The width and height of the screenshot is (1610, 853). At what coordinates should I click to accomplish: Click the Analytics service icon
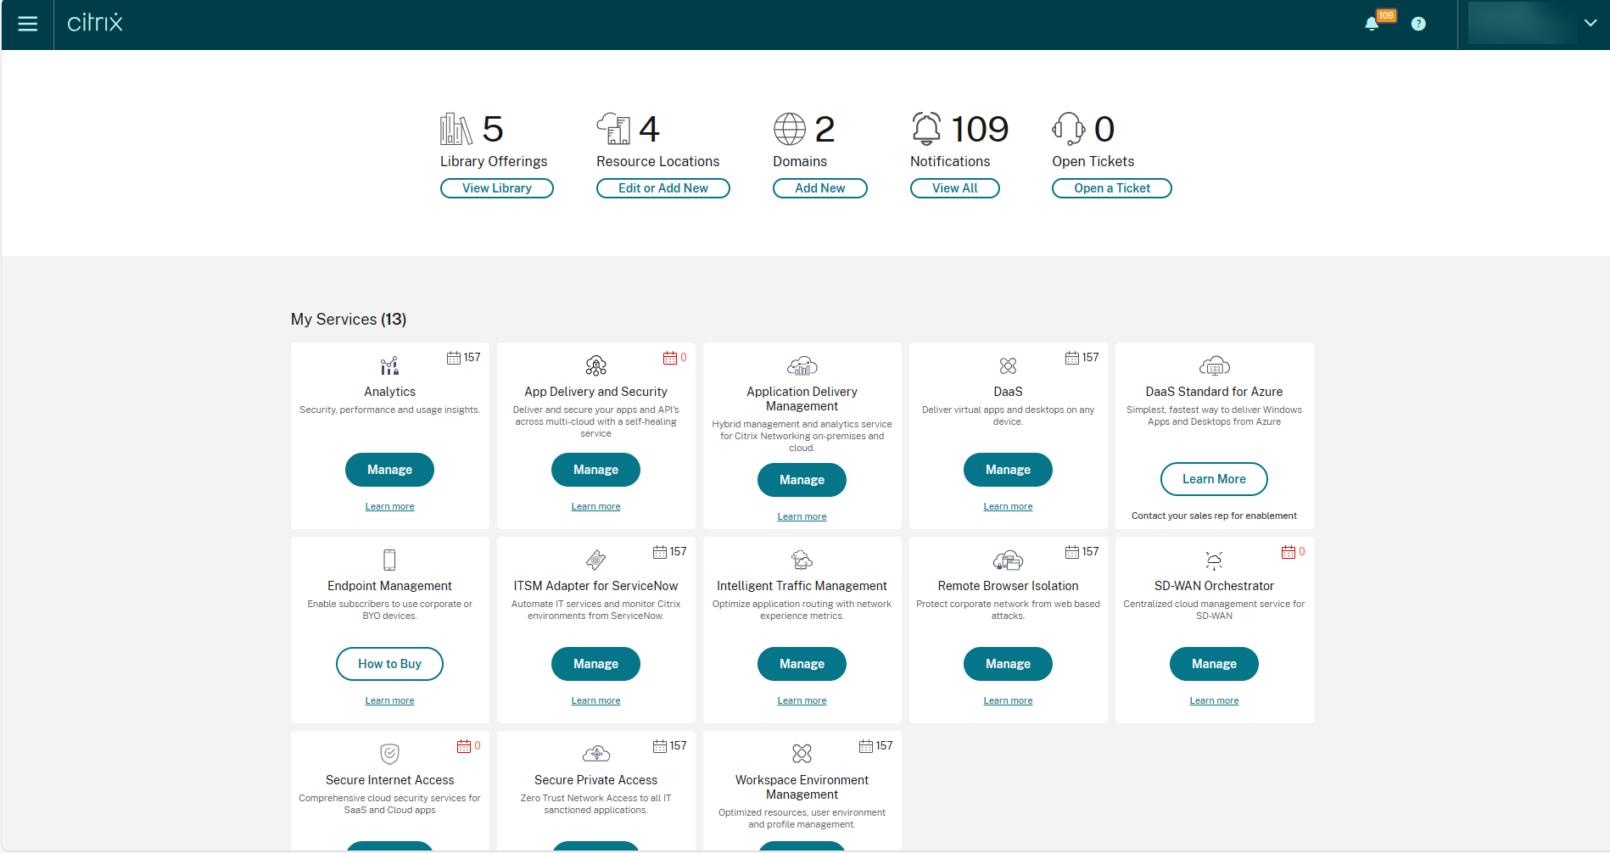point(389,366)
